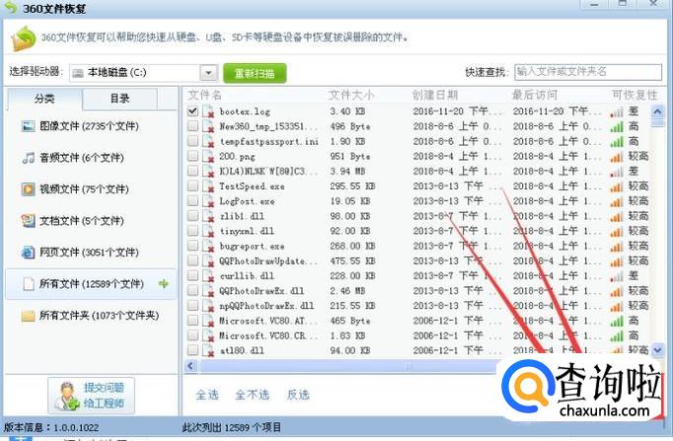
Task: Select the npQQPhotoDrawEx.dll file name
Action: [x=266, y=306]
